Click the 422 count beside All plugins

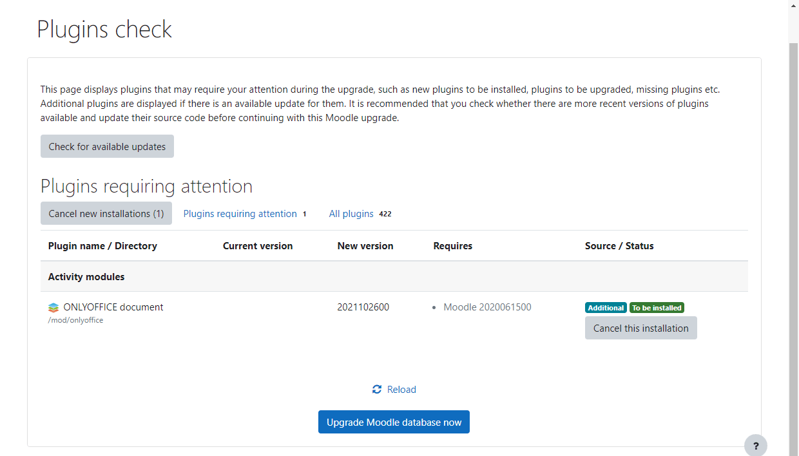(x=385, y=214)
